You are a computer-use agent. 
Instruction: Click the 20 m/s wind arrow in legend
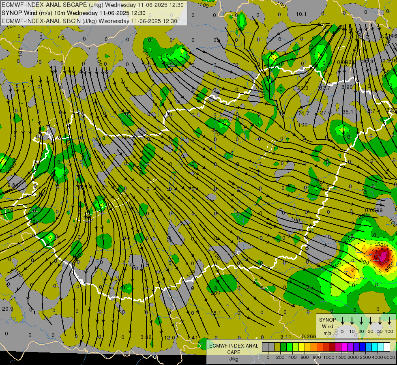361,320
